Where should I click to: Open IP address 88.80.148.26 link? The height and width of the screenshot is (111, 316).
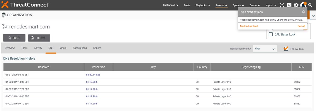[x=93, y=75]
